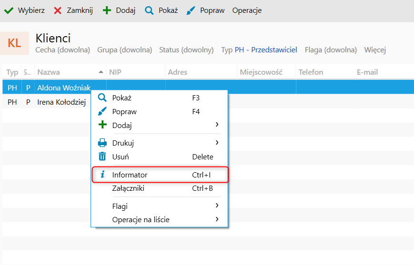Choose Popraw in the context menu
This screenshot has width=414, height=265.
124,112
